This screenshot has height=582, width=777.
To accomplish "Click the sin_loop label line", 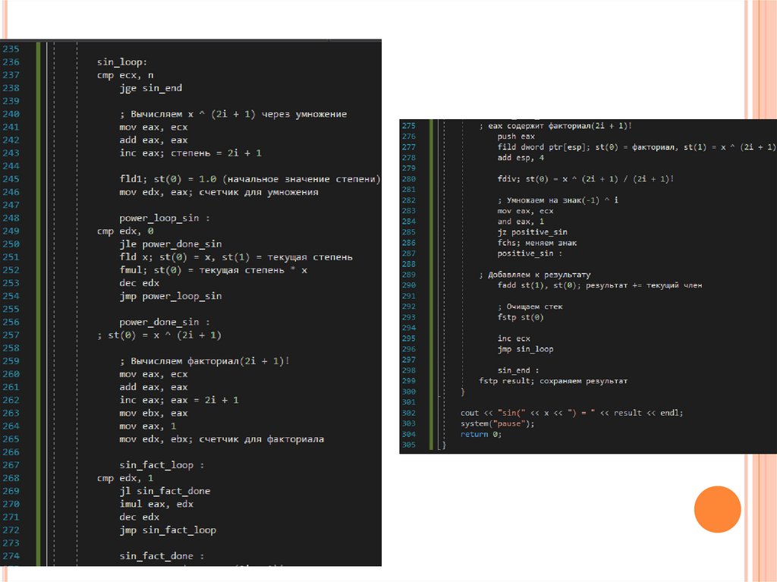I will point(122,62).
